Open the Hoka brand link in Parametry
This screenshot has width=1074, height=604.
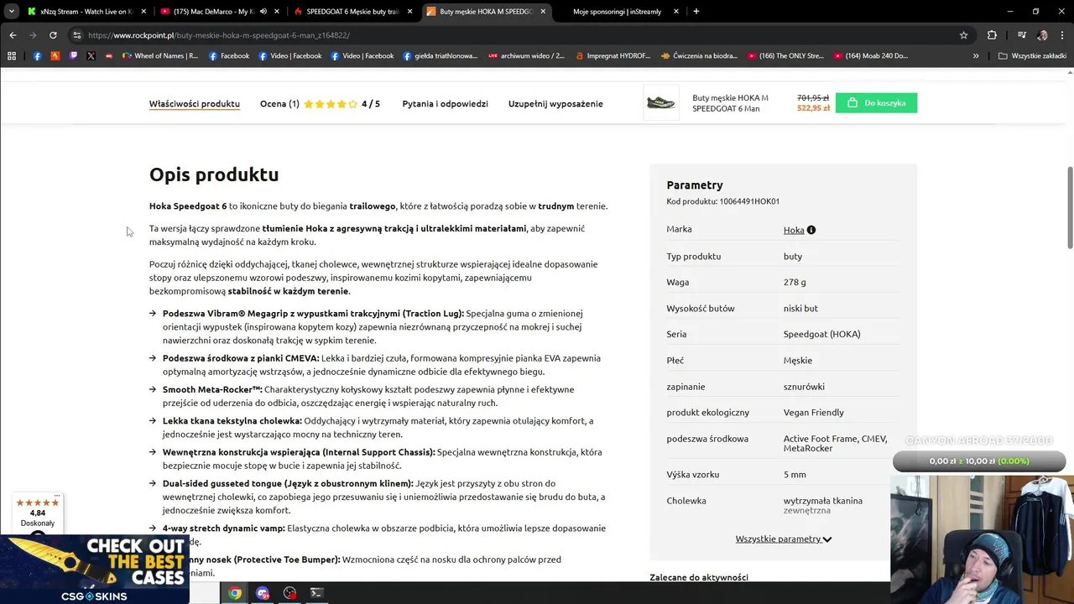(x=794, y=230)
